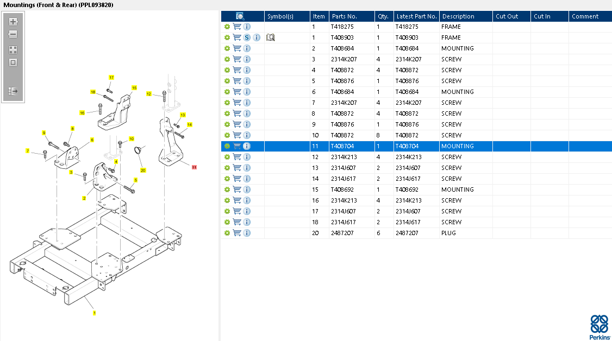Screen dimensions: 612x341
Task: Zoom in on the parts diagram
Action: (x=13, y=21)
